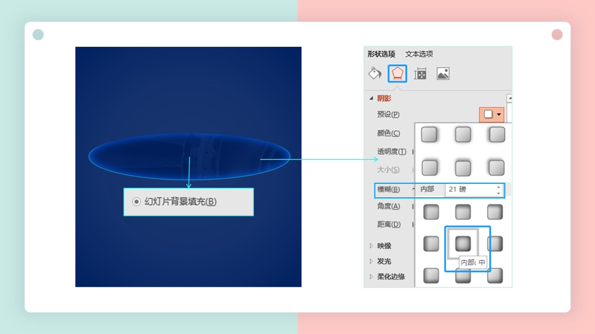Choose middle outer shadow preset in second row
The height and width of the screenshot is (334, 595).
coord(463,168)
